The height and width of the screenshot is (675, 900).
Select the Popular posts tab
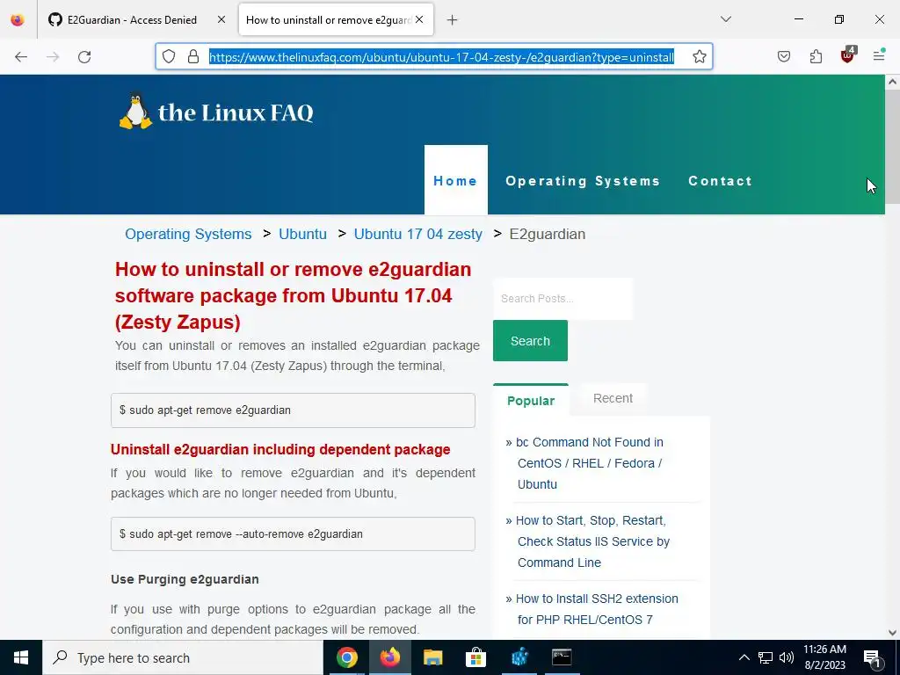point(531,400)
